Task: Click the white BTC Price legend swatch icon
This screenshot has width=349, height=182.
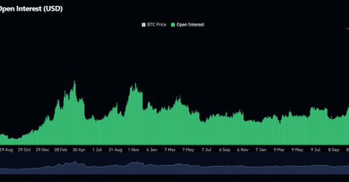Action: point(143,25)
